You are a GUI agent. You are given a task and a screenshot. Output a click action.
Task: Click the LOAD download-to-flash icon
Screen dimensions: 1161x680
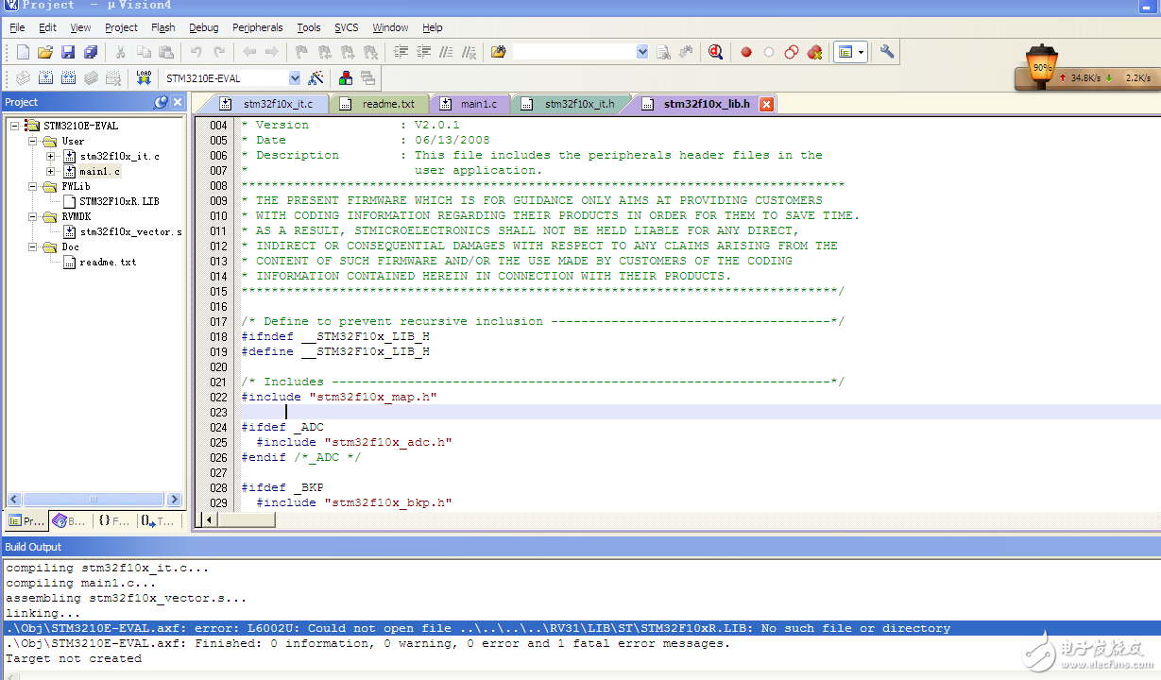[144, 78]
